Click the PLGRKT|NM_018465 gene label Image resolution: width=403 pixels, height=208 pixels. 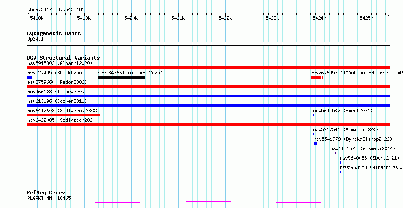pos(49,198)
